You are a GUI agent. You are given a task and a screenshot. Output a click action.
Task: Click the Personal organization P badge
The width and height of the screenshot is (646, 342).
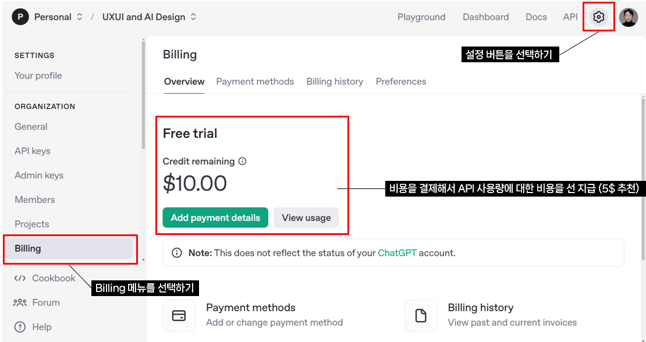[x=20, y=17]
